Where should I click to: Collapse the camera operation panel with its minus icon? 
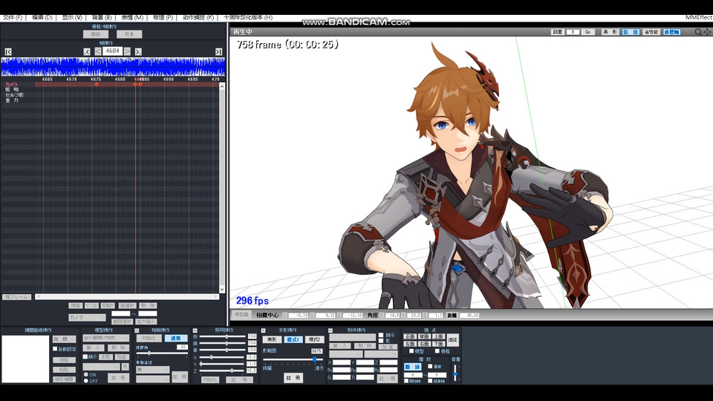click(x=137, y=330)
